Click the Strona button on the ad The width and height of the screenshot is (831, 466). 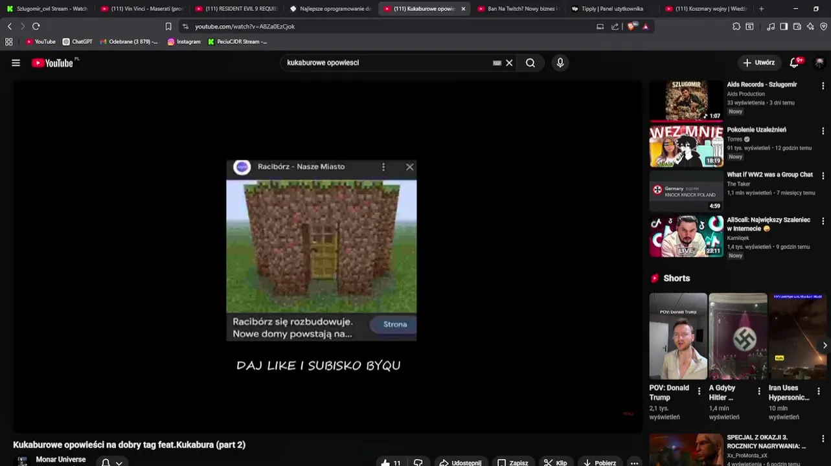pos(395,324)
